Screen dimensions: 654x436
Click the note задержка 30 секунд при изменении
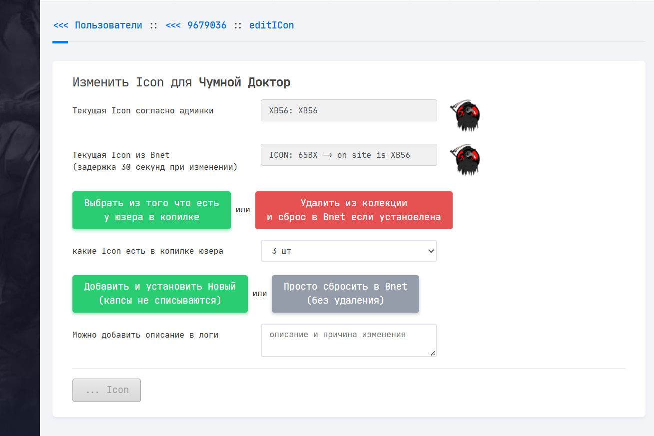coord(155,167)
